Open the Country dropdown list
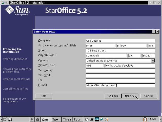The width and height of the screenshot is (162, 122). tap(153, 61)
